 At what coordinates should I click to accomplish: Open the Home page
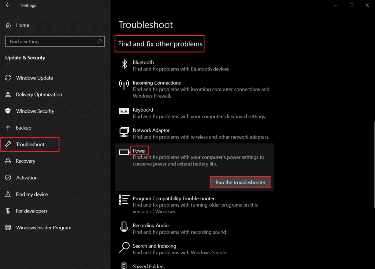pos(22,25)
